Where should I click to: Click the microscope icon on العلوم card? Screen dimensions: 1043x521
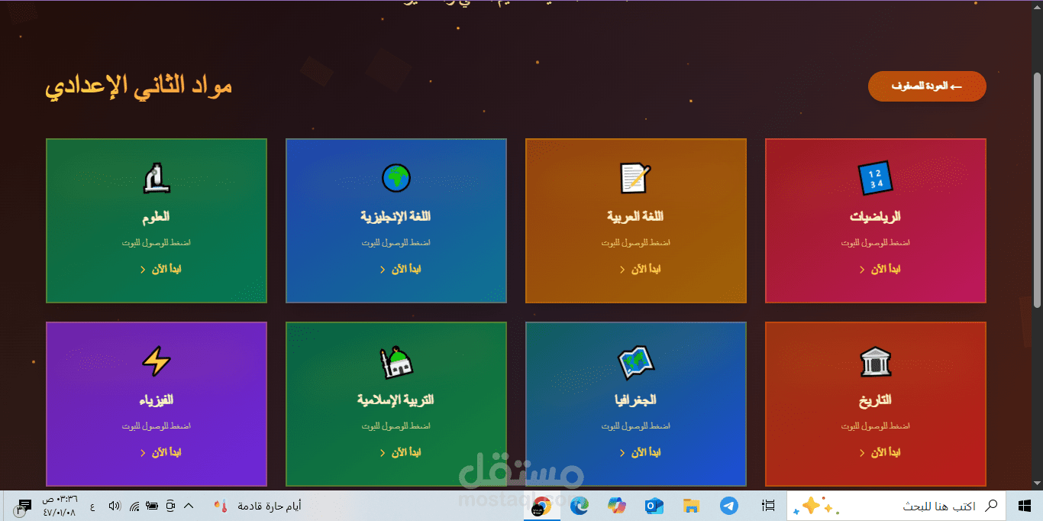pos(157,178)
